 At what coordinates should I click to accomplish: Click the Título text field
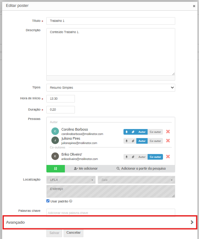(111, 21)
